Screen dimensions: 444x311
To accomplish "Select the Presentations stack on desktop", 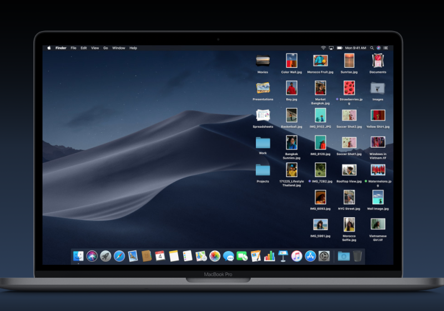I will [x=263, y=88].
